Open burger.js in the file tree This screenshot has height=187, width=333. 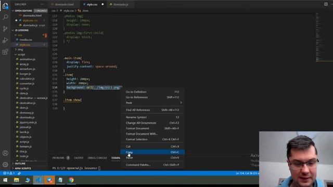(25, 74)
